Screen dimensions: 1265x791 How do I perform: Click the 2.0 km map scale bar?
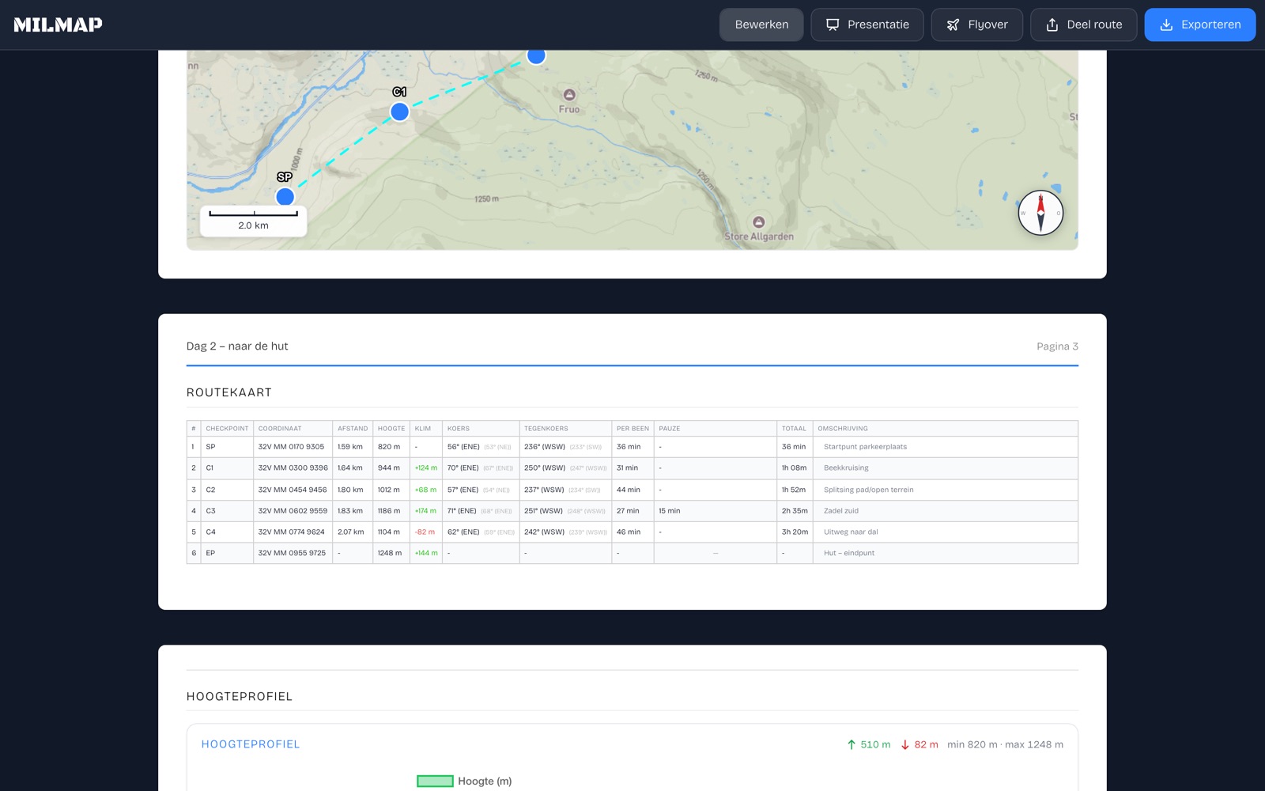[x=254, y=220]
